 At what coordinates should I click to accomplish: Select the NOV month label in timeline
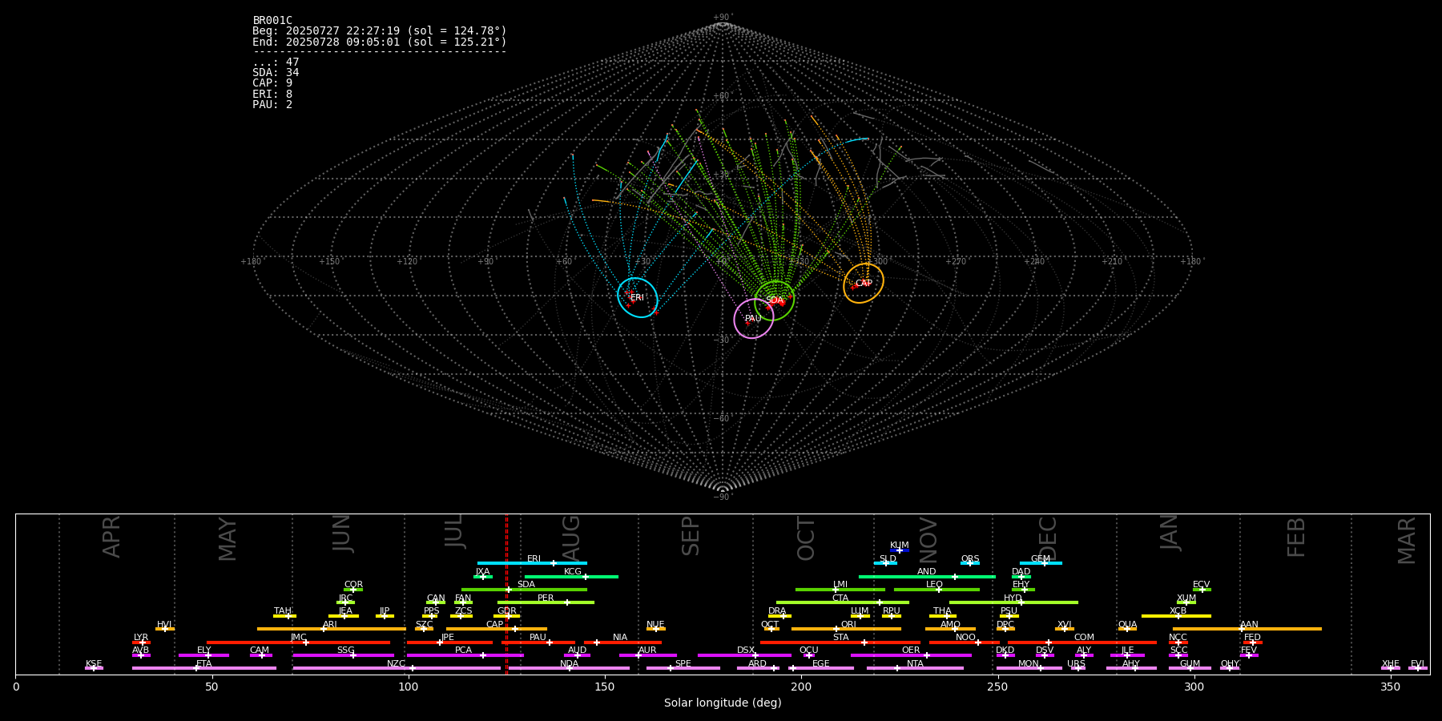[928, 539]
